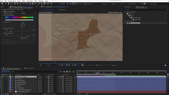Click the Anchor Point pan-behind tool
The width and height of the screenshot is (169, 95).
coord(26,4)
